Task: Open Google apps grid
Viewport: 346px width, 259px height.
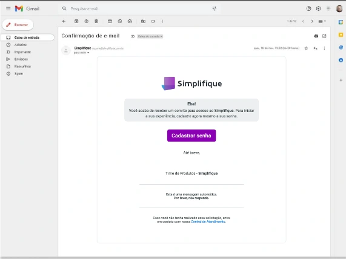Action: tap(328, 8)
